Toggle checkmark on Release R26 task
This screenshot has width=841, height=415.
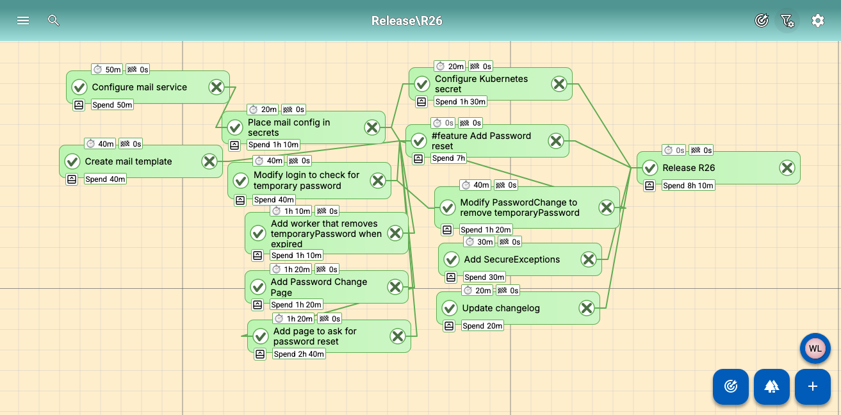coord(650,168)
